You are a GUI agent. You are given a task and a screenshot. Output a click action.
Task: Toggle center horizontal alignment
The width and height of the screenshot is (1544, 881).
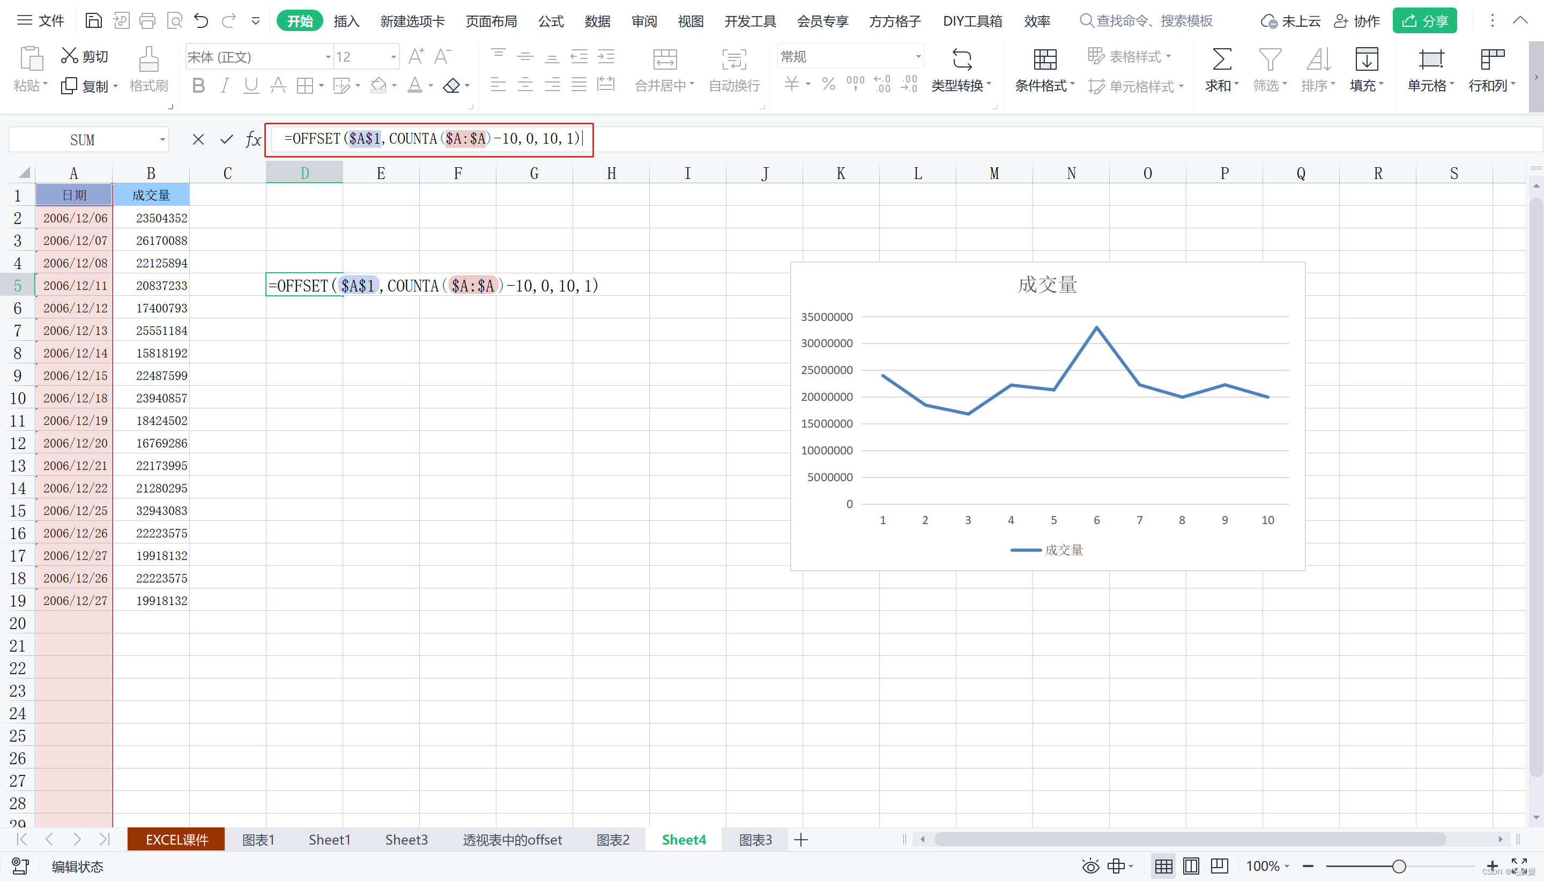[x=525, y=84]
